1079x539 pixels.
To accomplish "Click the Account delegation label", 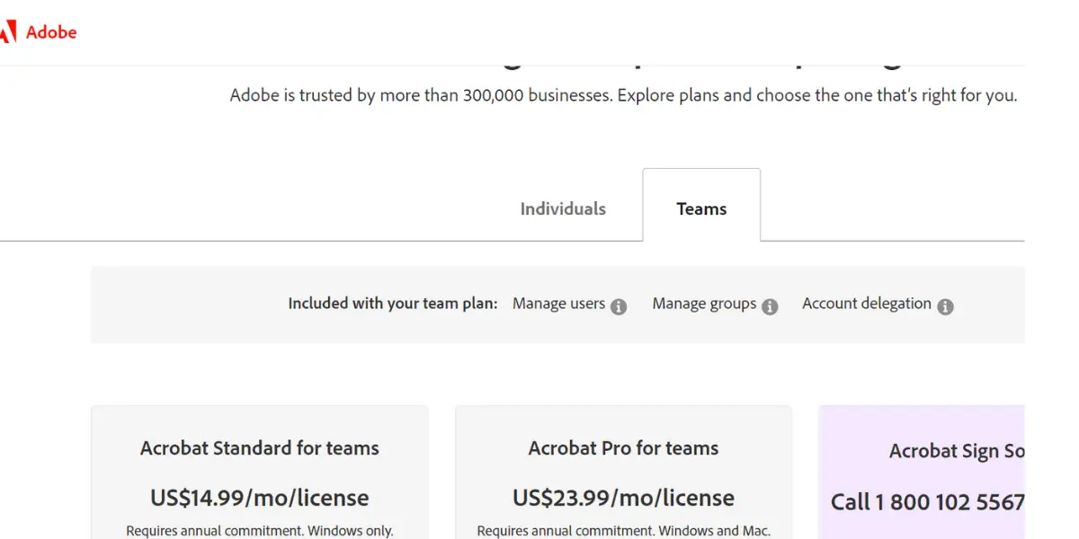I will pos(867,304).
